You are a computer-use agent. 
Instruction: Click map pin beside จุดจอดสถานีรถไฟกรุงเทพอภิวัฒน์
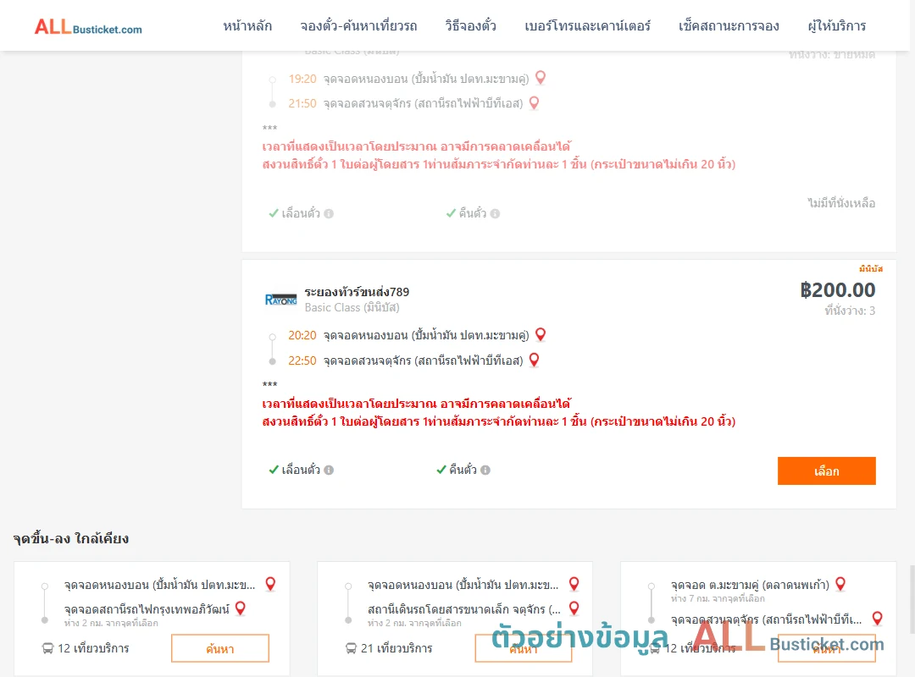point(240,608)
